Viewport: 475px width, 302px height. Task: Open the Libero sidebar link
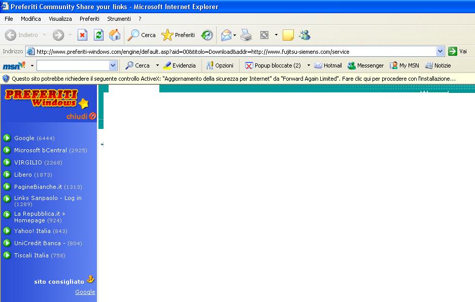[33, 175]
